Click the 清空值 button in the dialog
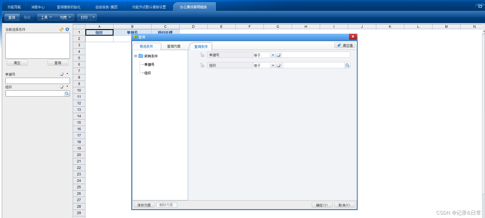This screenshot has width=485, height=218. 345,45
